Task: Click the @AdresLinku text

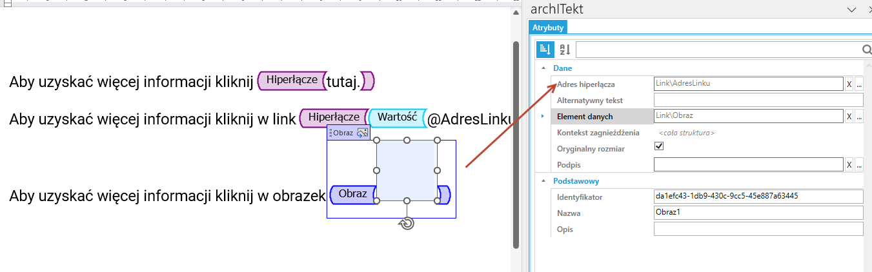Action: [x=471, y=119]
